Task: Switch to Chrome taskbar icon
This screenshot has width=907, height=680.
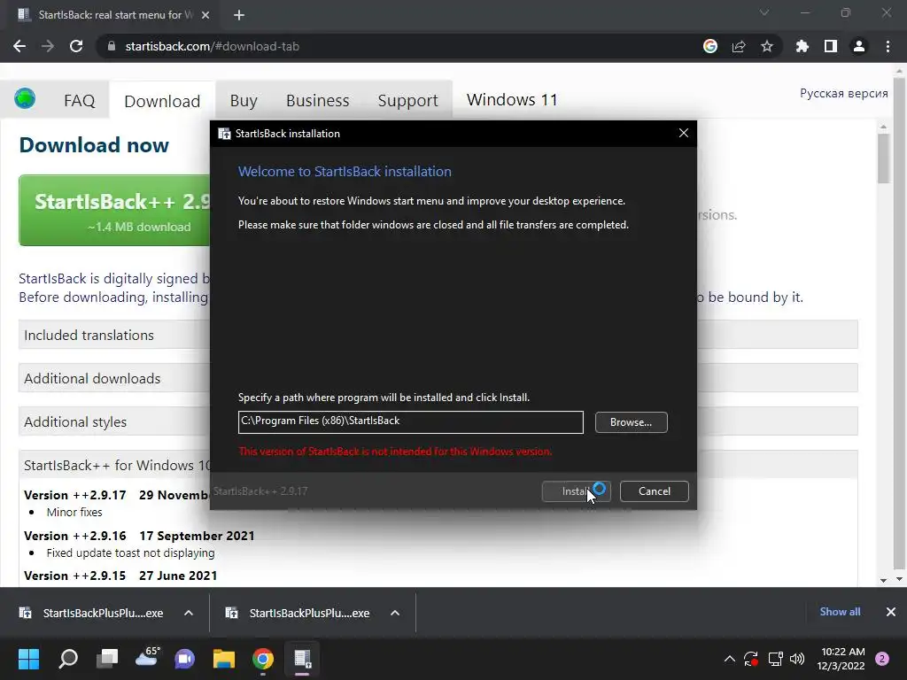Action: [x=263, y=659]
